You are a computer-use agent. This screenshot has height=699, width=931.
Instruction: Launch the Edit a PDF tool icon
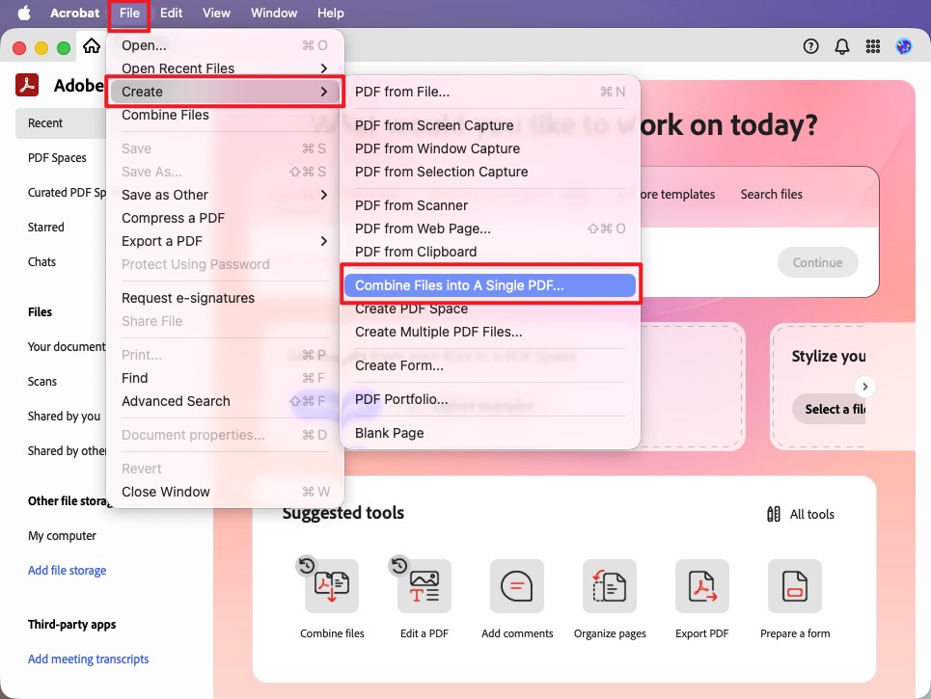424,585
